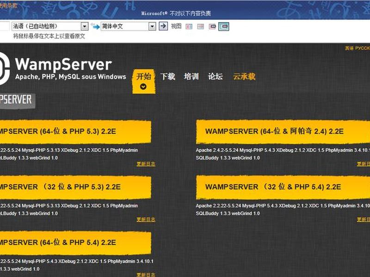Select the top-bottom view icon
This screenshot has height=277, width=370.
(201, 26)
